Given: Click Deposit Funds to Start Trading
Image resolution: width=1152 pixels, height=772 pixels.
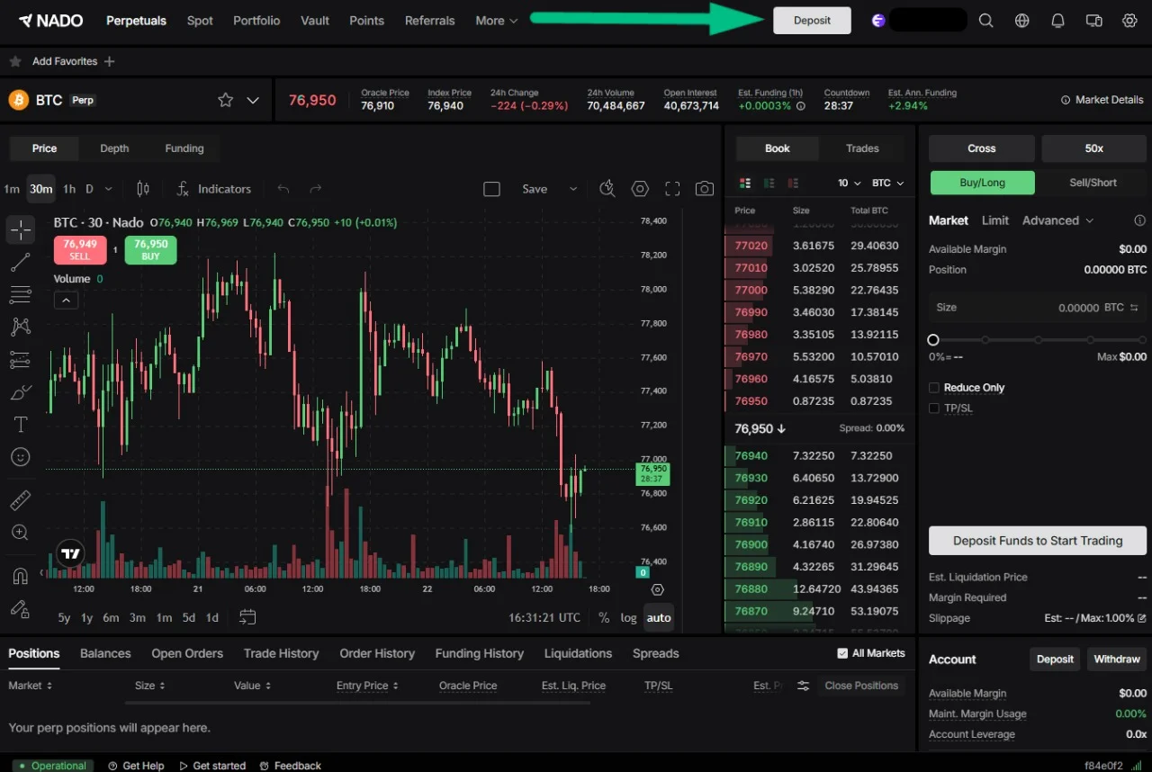Looking at the screenshot, I should click(x=1038, y=541).
